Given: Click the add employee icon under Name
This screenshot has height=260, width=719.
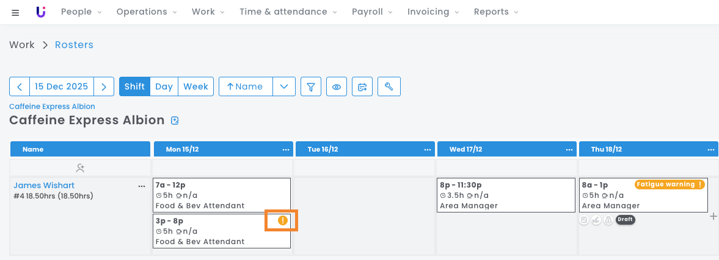Looking at the screenshot, I should coord(80,167).
